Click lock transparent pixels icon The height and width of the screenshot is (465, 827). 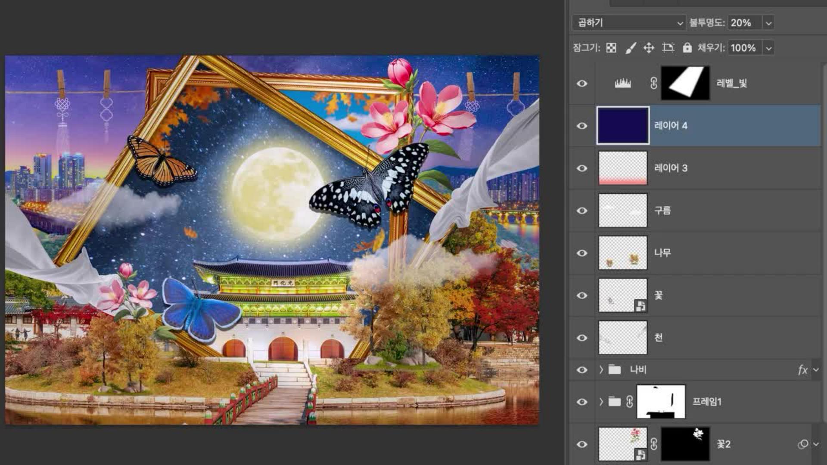pos(611,48)
